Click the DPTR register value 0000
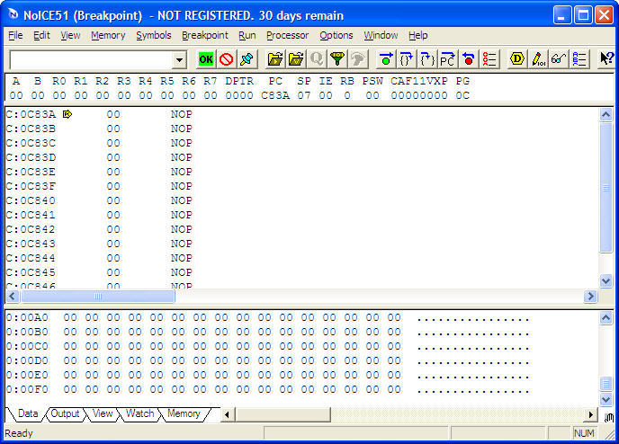 (x=239, y=95)
